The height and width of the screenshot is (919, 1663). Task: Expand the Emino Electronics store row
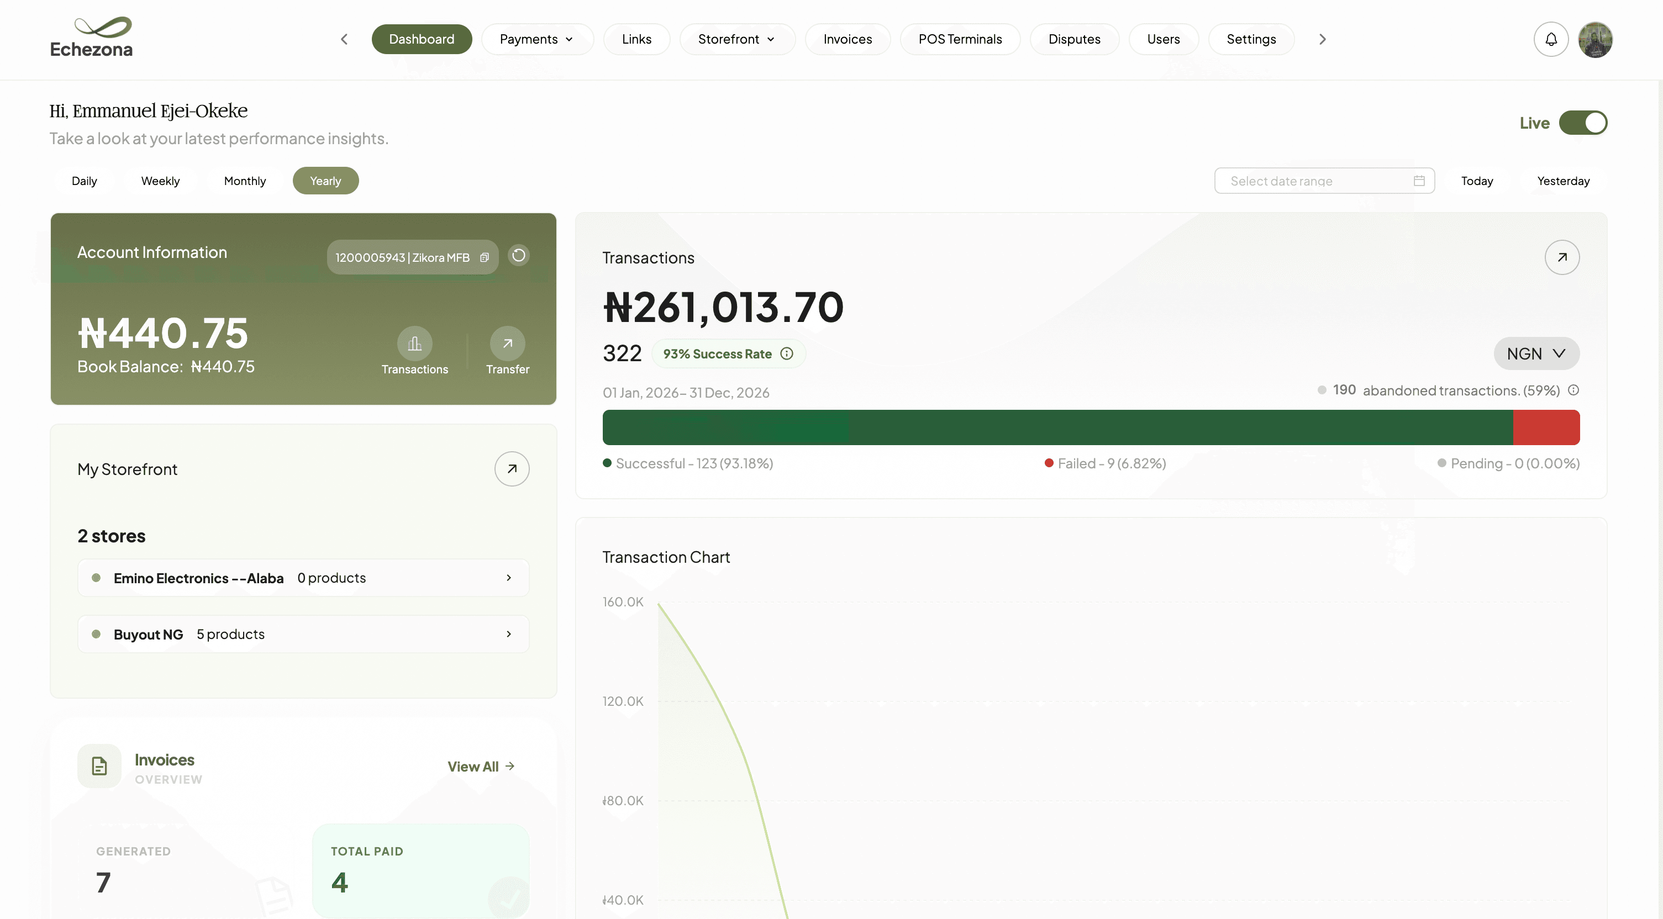tap(509, 578)
